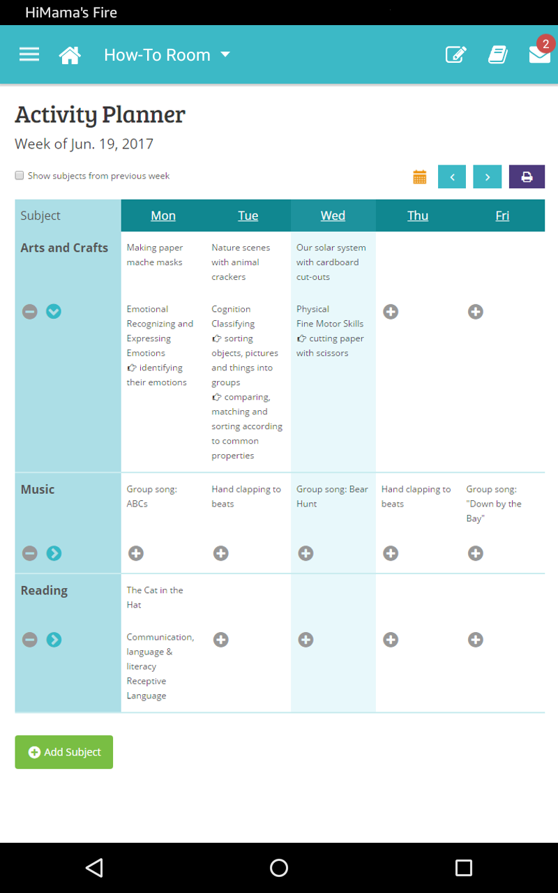Open the hamburger navigation menu

click(29, 54)
